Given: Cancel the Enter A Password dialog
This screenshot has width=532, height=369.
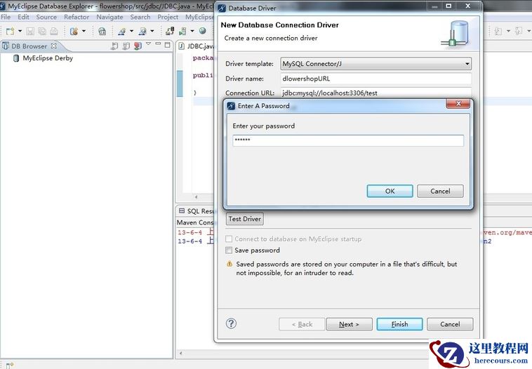Looking at the screenshot, I should click(x=440, y=191).
